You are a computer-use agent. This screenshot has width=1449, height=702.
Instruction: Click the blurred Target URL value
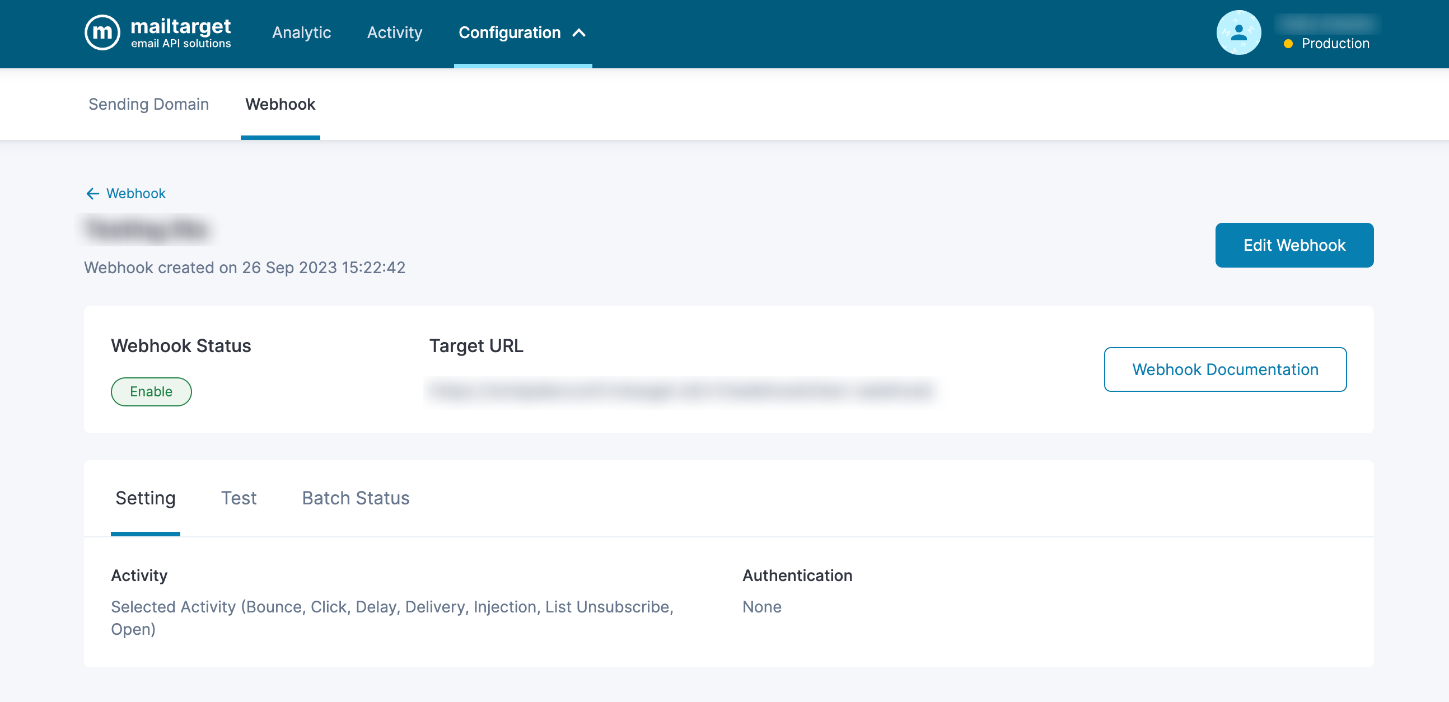coord(681,391)
